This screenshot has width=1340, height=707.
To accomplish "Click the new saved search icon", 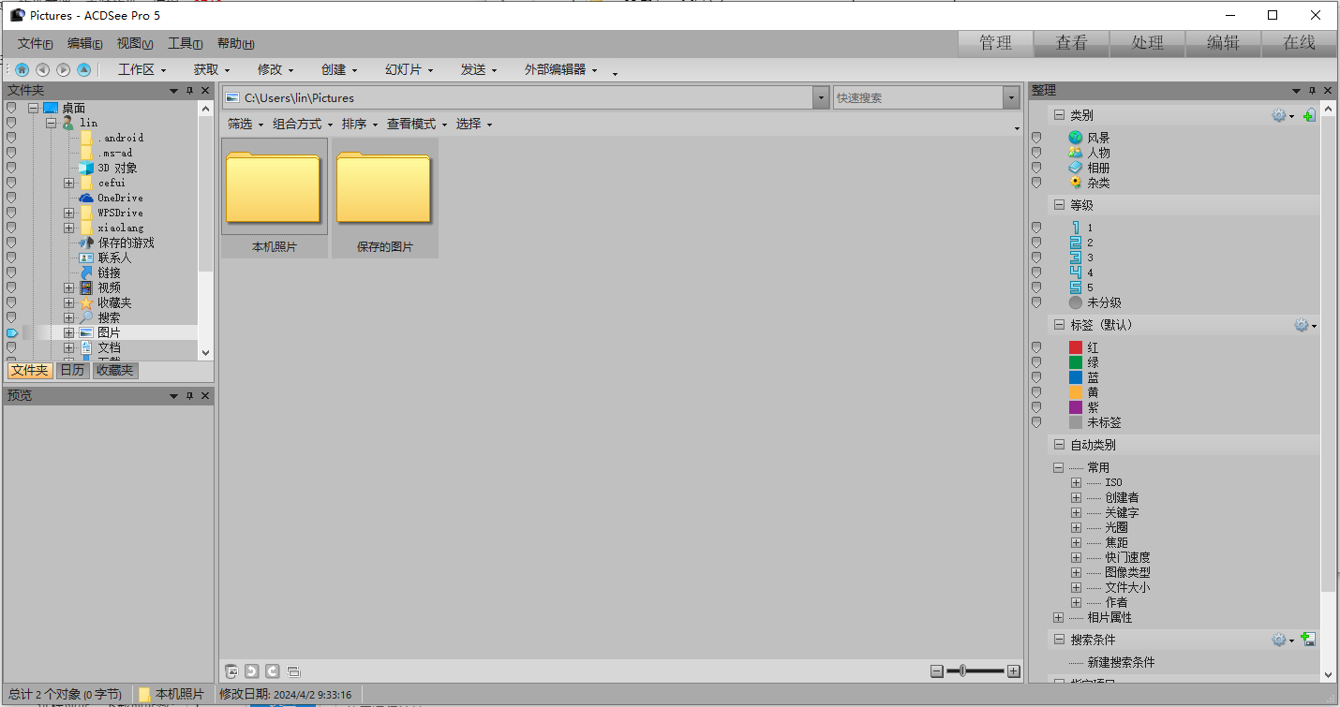I will 1309,640.
